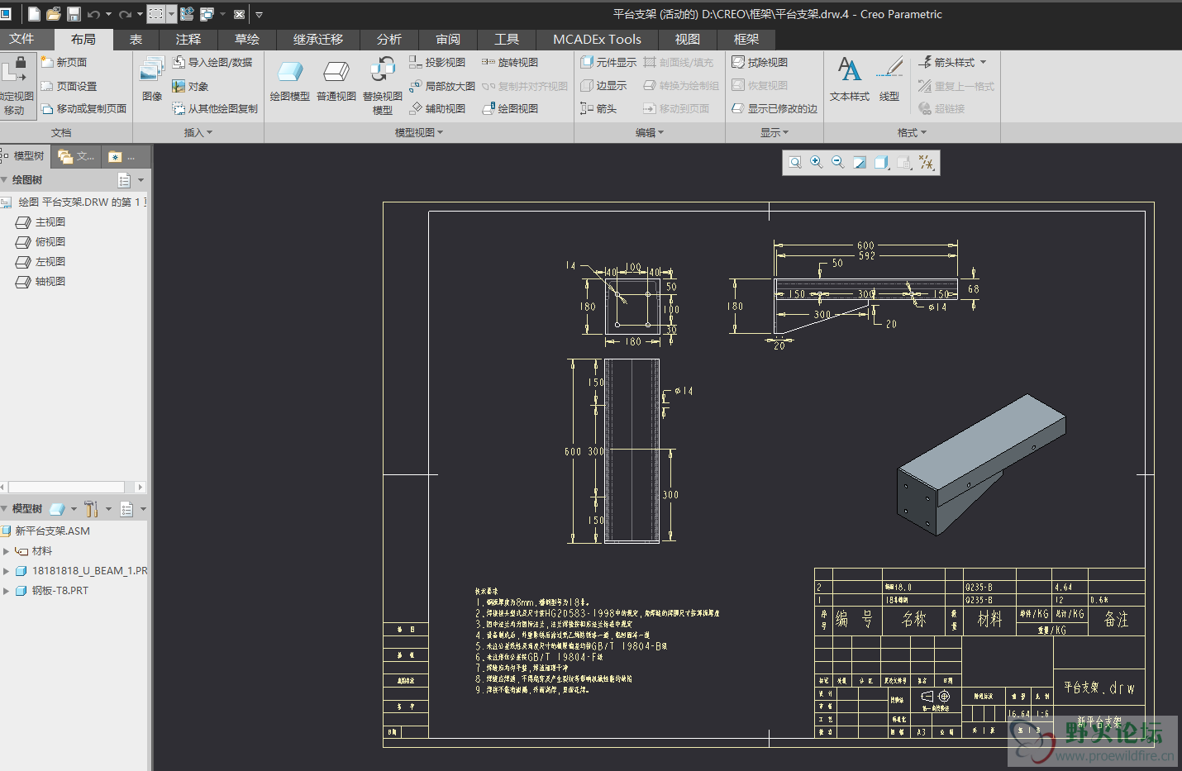This screenshot has height=771, width=1182.
Task: Select the 绘图模型 (drawing model) tool
Action: click(290, 81)
